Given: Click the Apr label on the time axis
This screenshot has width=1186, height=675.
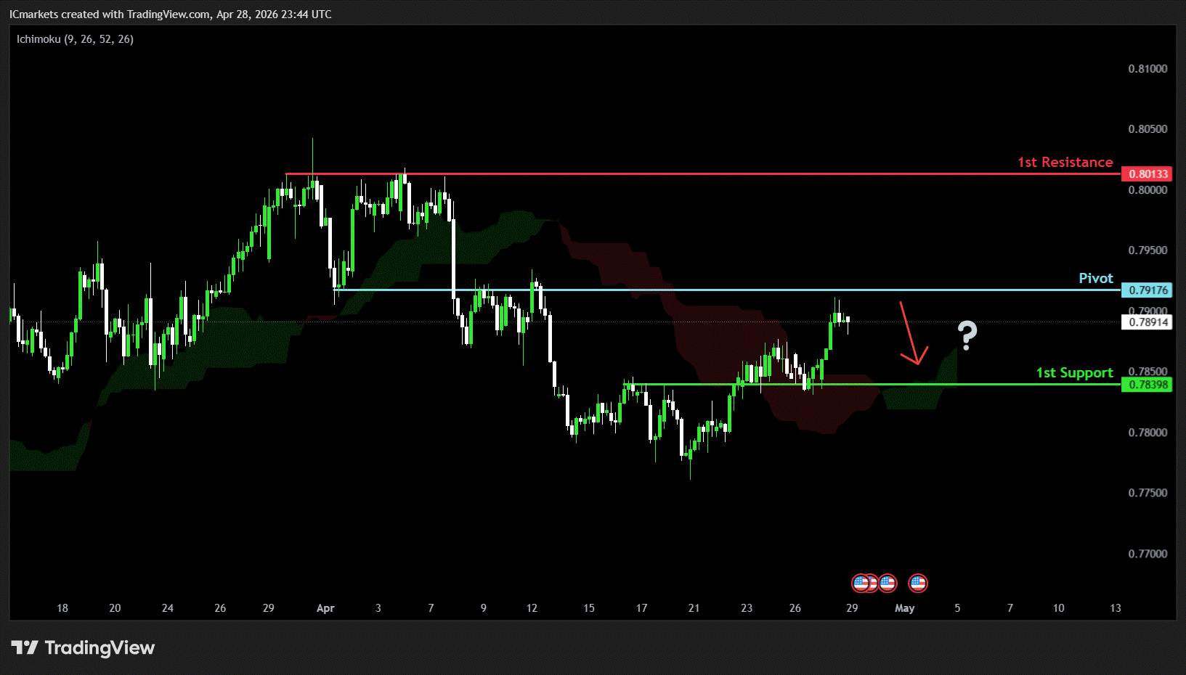Looking at the screenshot, I should coord(325,608).
